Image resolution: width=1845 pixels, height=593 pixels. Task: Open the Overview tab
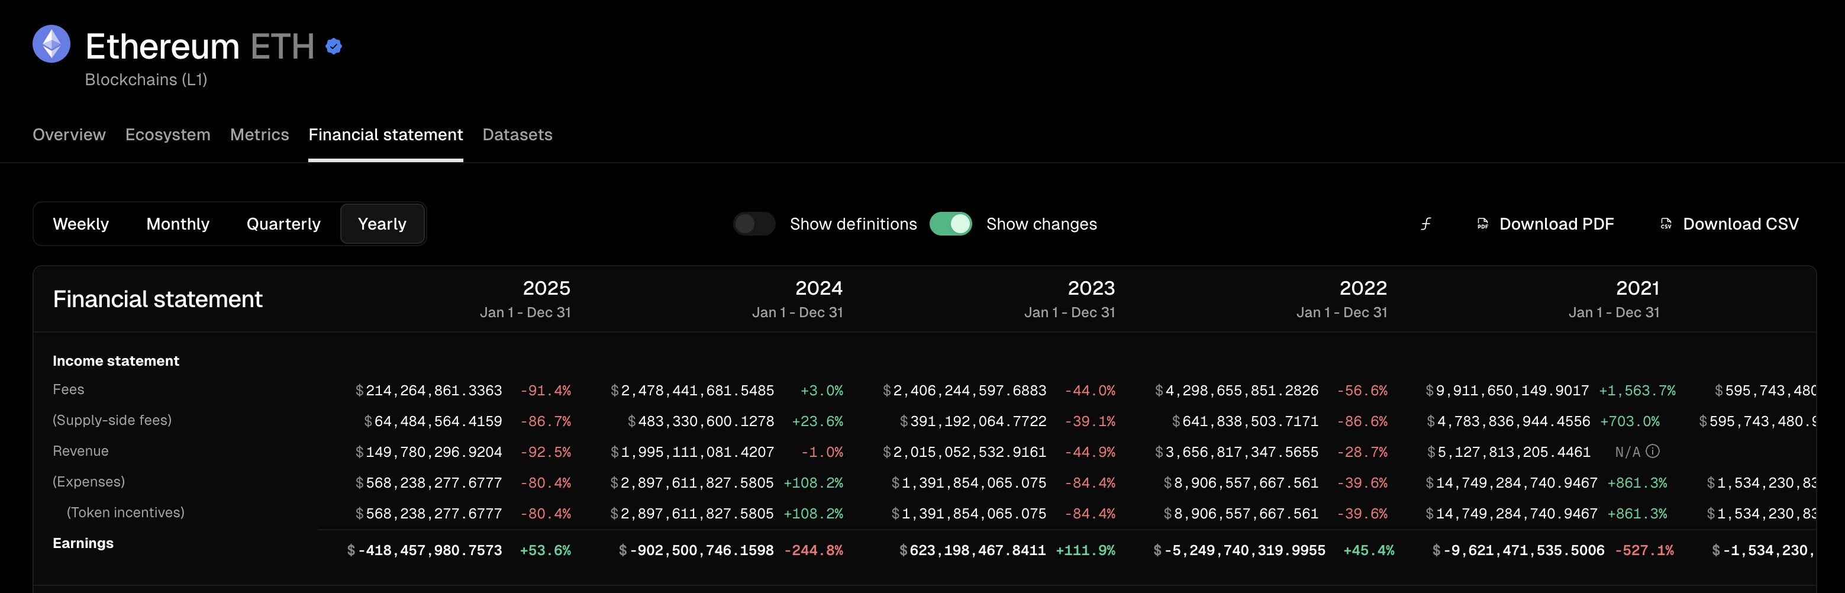pos(69,135)
